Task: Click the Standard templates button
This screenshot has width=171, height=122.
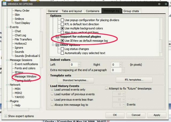Action: [76, 80]
